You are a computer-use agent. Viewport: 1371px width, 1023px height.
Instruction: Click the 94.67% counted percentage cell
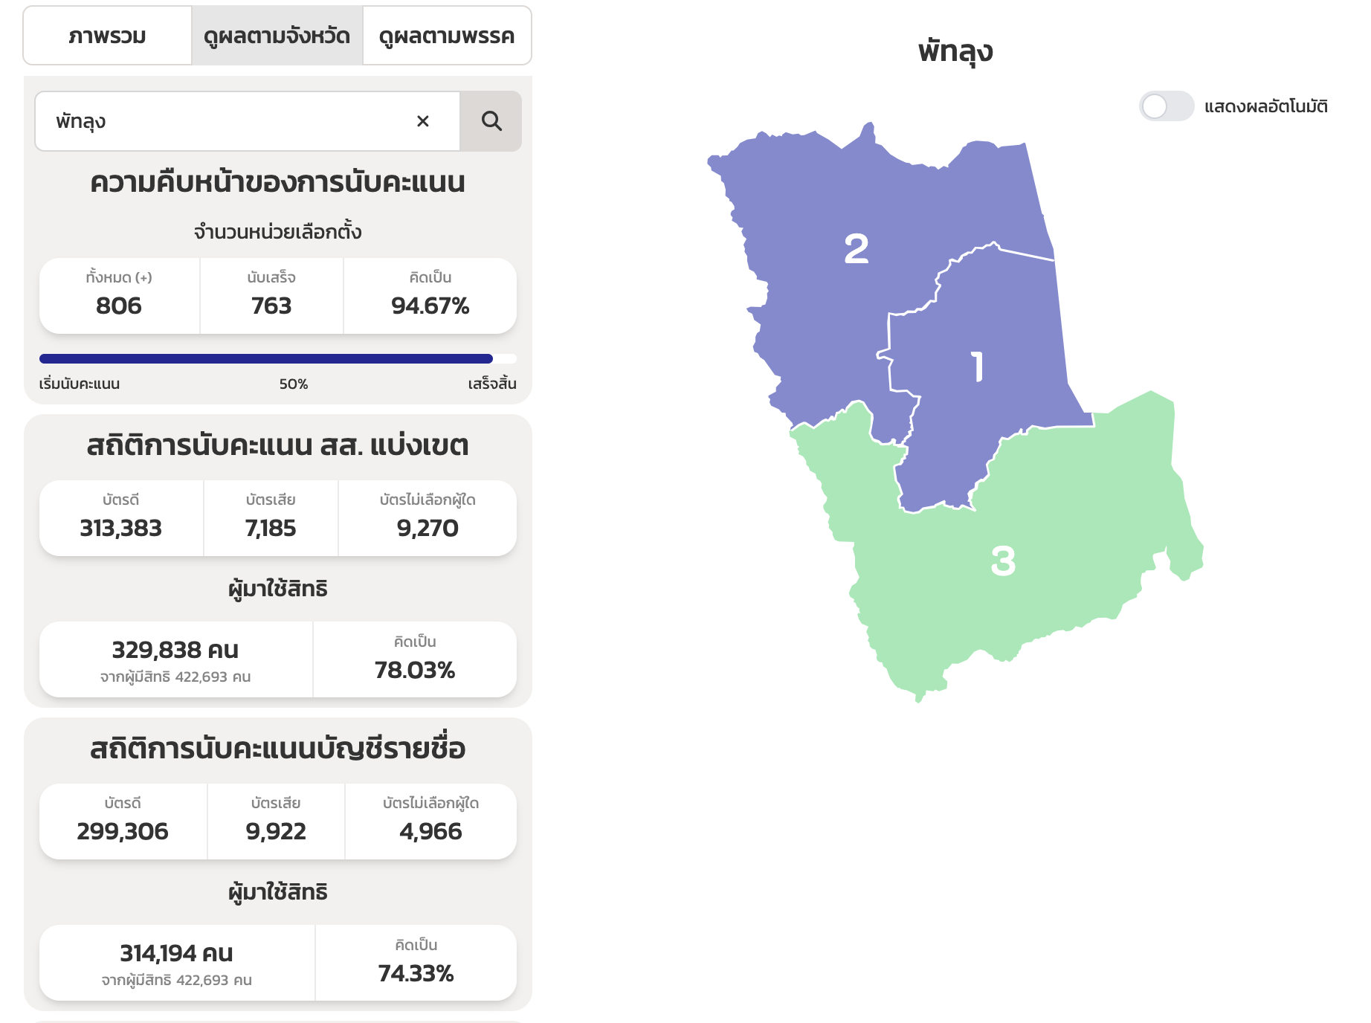[430, 296]
